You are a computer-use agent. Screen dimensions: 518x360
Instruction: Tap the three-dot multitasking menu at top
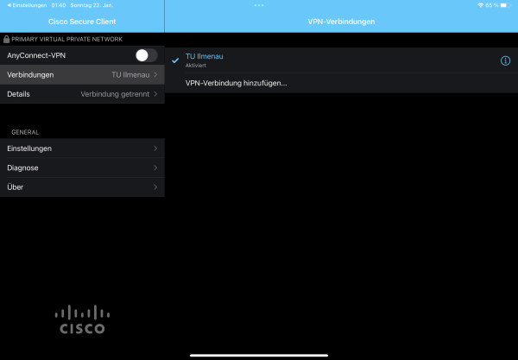pos(259,5)
